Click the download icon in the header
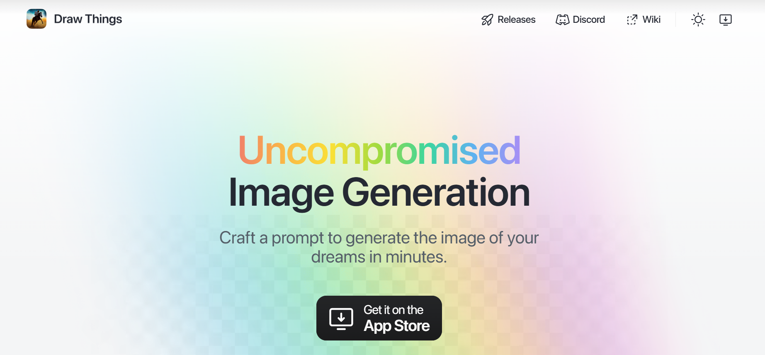The image size is (765, 355). [726, 19]
